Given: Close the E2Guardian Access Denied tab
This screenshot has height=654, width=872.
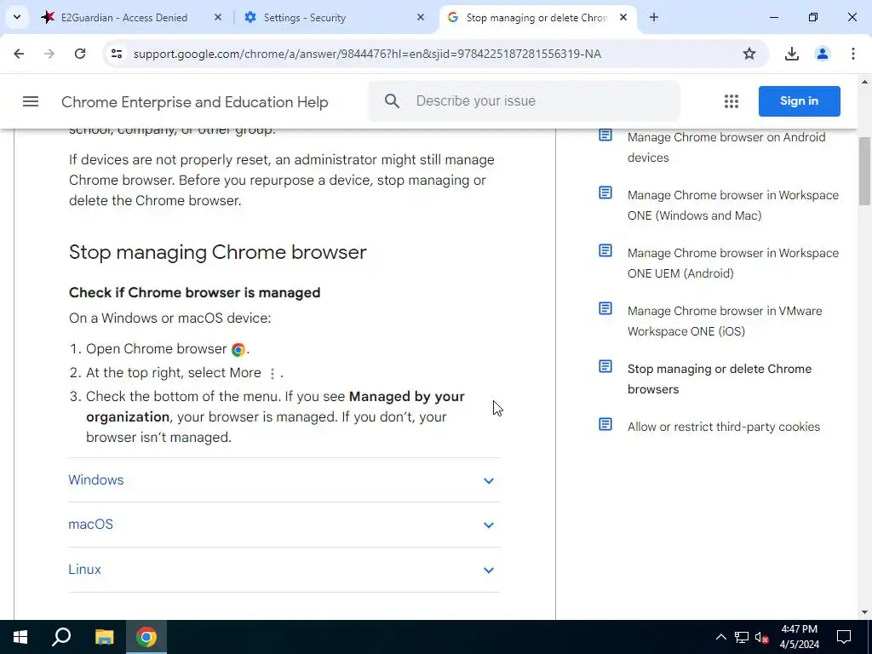Looking at the screenshot, I should click(218, 17).
